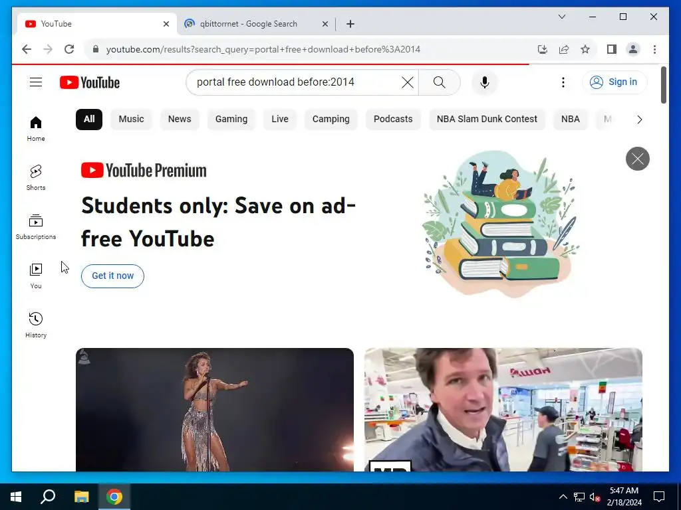
Task: Click Chrome icon on taskbar
Action: point(114,497)
